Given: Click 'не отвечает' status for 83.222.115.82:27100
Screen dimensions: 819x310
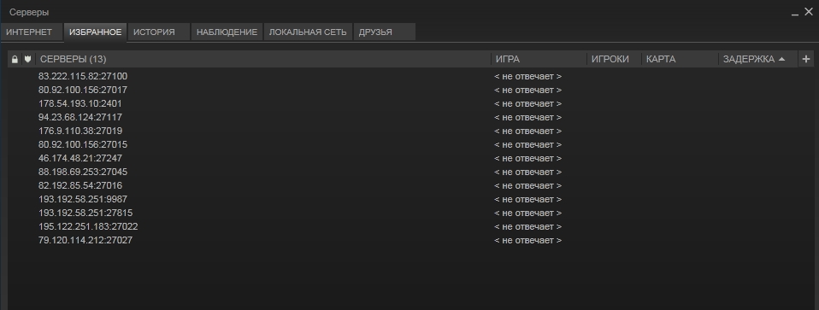Looking at the screenshot, I should pos(528,76).
